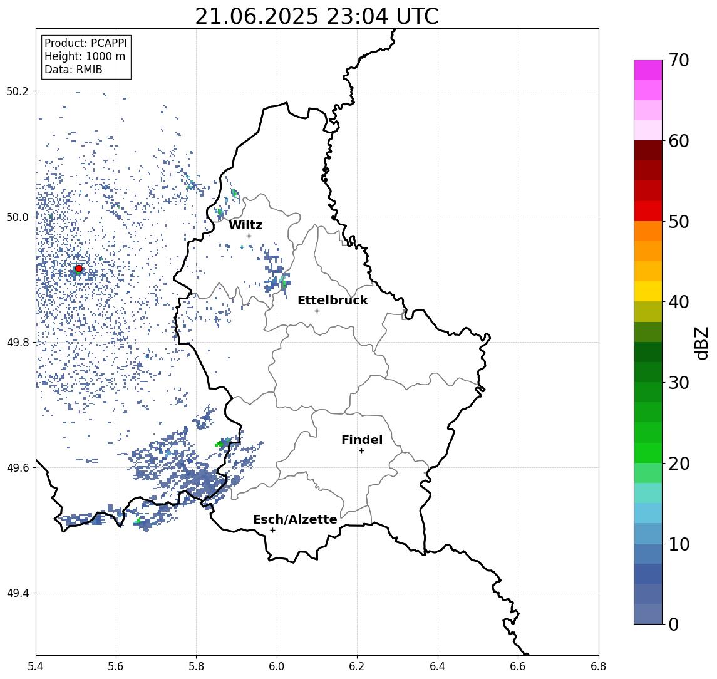Screen dimensions: 717x679
Task: Click the bright green 20 dBZ colorbar segment
Action: (648, 453)
